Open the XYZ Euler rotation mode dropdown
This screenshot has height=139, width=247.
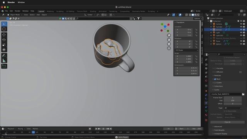coord(186,50)
